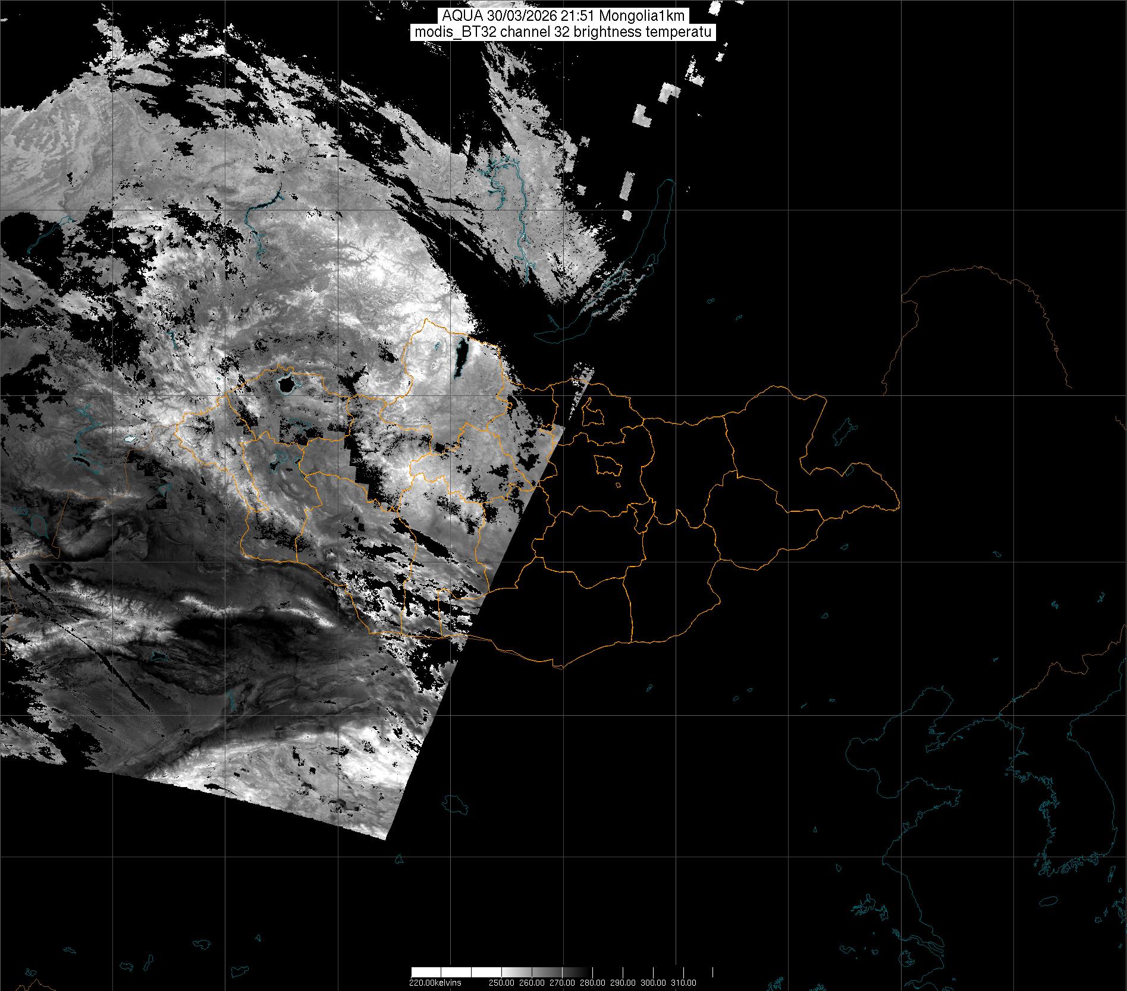The image size is (1127, 991).
Task: Select the 310.00 colorbar tick label
Action: [684, 983]
